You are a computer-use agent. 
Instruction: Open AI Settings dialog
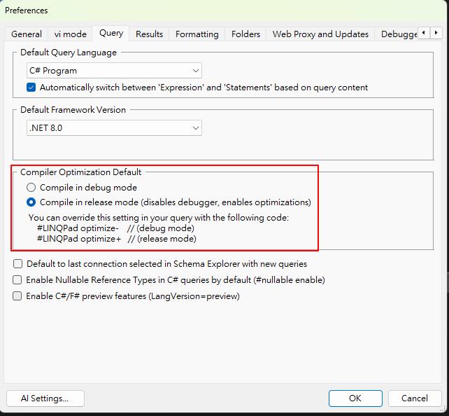45,398
